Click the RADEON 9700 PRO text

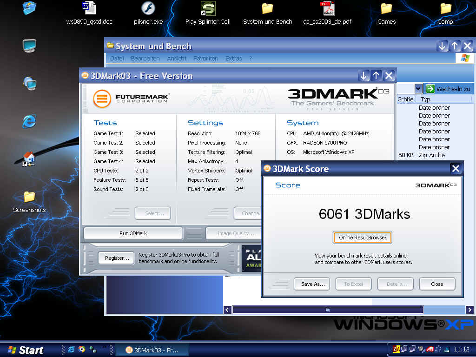pos(325,143)
